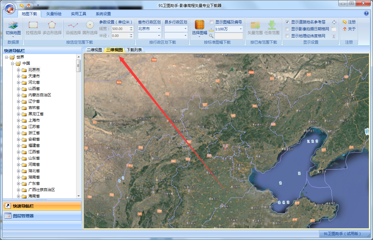373x240 pixels.
Task: Enable 显示地理经纬度格网 checkbox
Action: (287, 36)
